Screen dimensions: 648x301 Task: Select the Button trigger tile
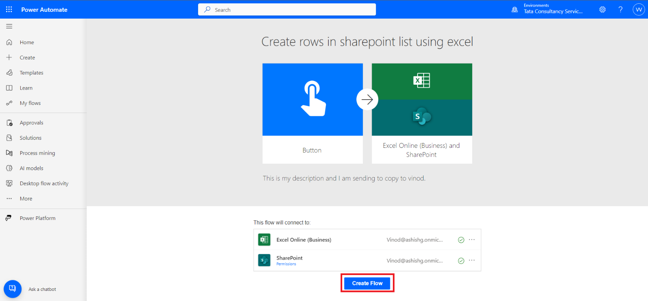click(312, 113)
